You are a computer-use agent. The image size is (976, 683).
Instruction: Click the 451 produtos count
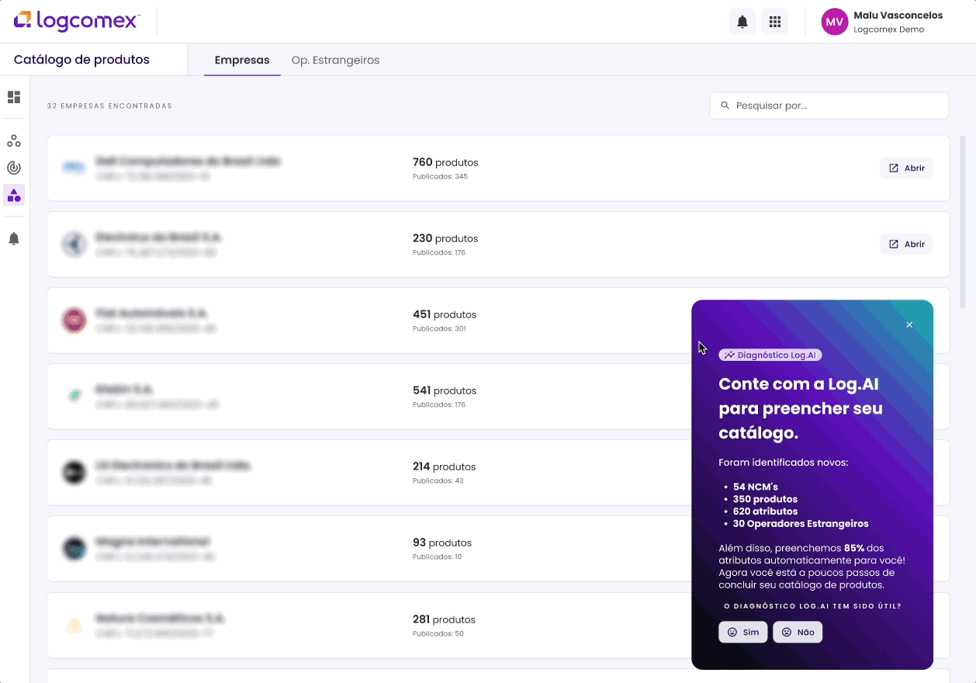445,314
